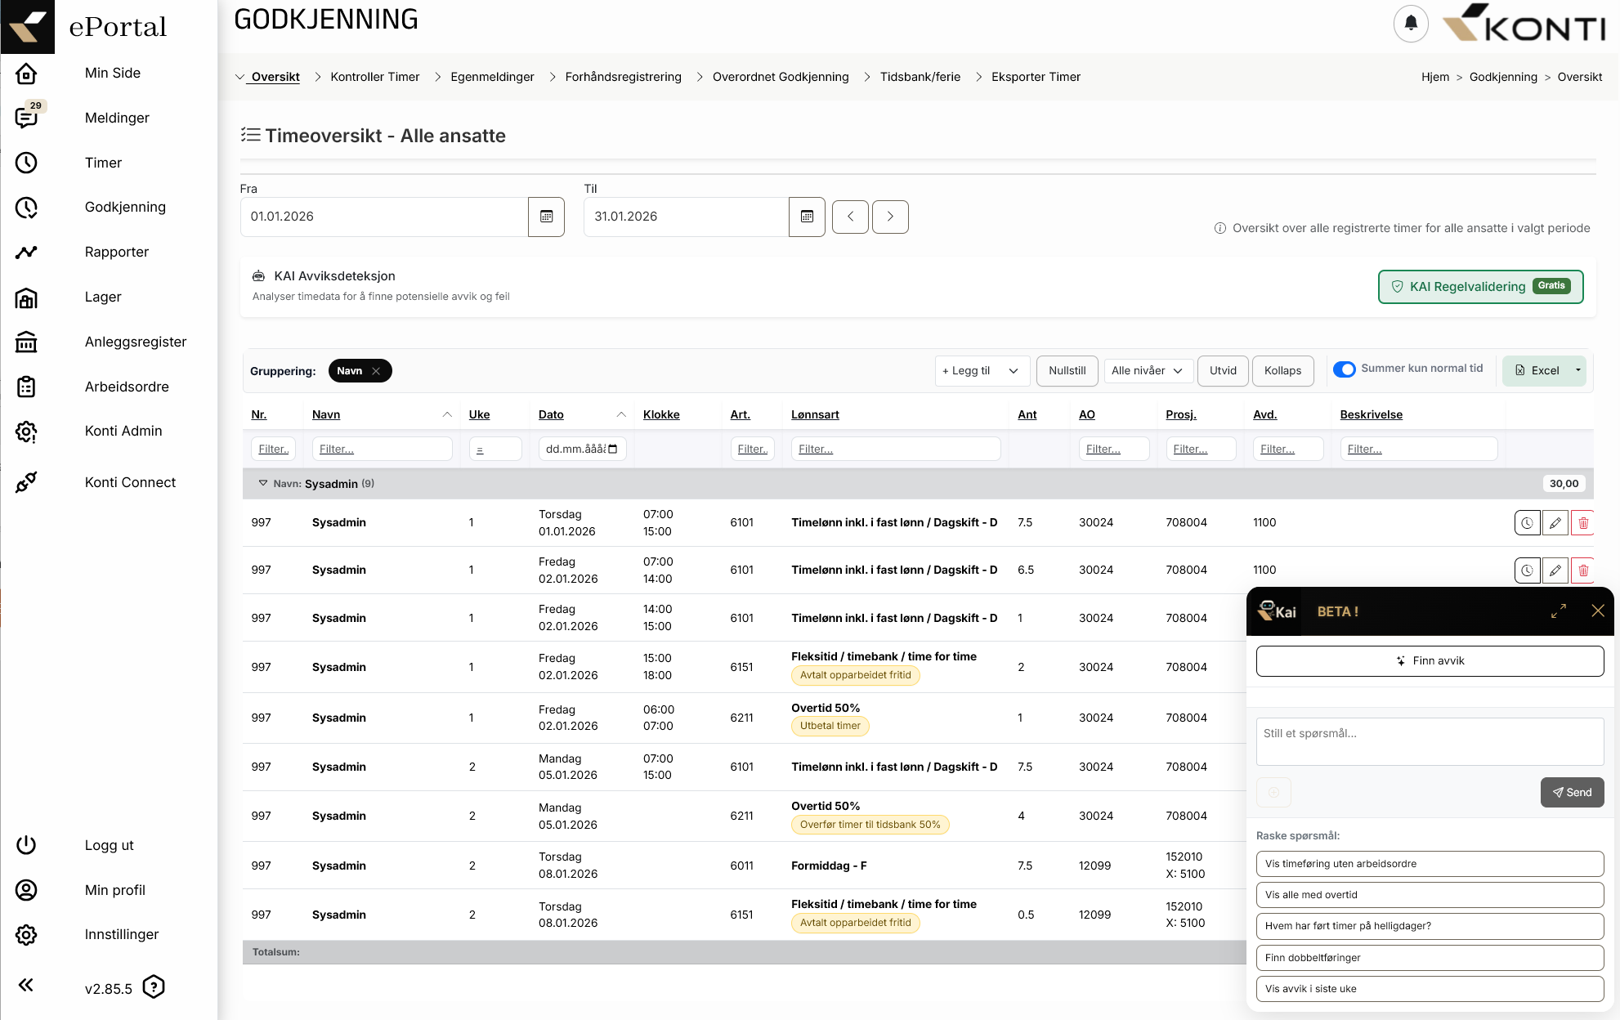Viewport: 1620px width, 1020px height.
Task: Open the Fra date calendar picker
Action: (546, 217)
